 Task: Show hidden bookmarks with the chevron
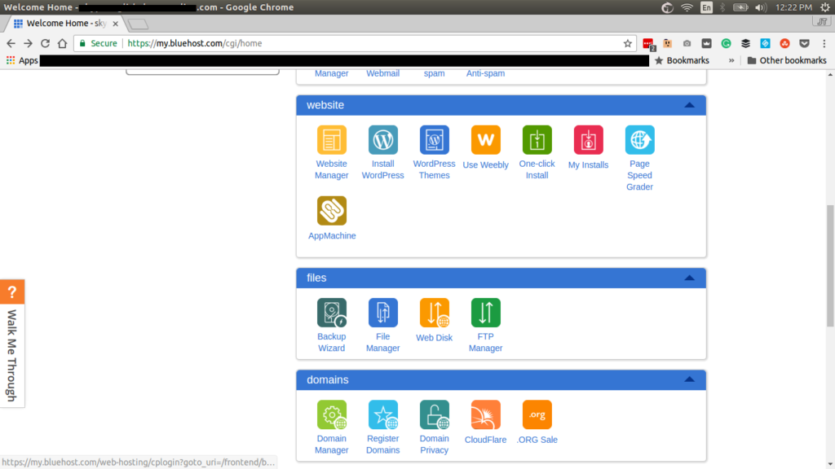pos(731,60)
